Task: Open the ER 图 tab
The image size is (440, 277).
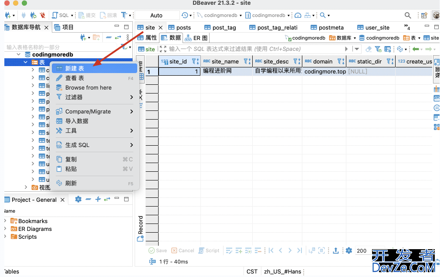Action: (196, 38)
